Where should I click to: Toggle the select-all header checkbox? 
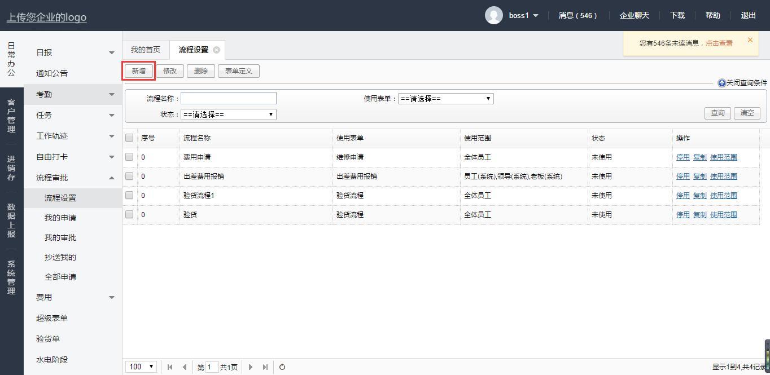coord(129,138)
